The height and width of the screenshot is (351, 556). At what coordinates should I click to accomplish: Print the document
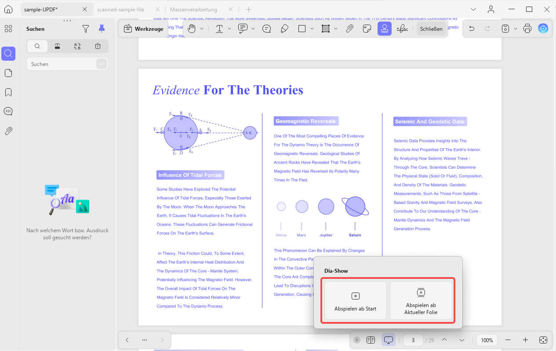click(527, 29)
